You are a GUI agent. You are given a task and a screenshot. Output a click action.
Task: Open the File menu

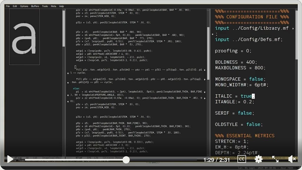click(7, 6)
